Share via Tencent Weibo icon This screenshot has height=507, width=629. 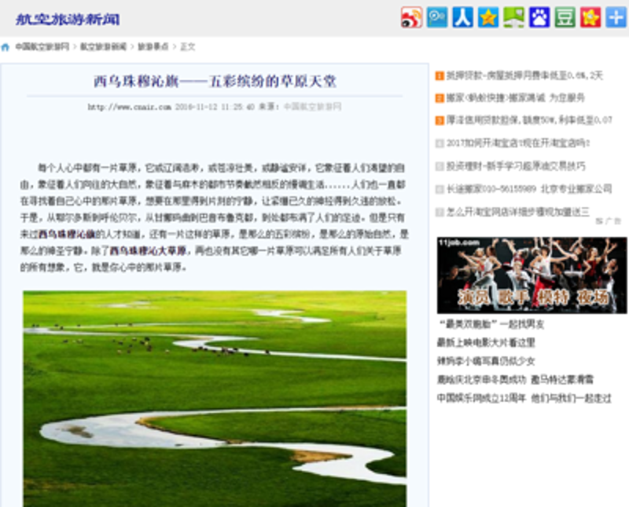[437, 17]
